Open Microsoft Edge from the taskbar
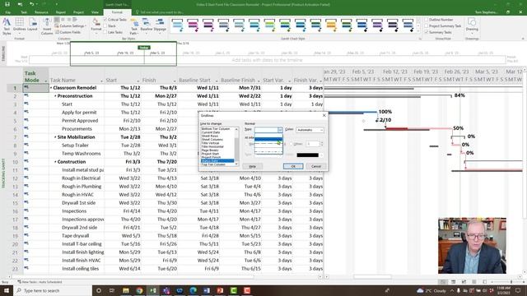 (x=193, y=290)
